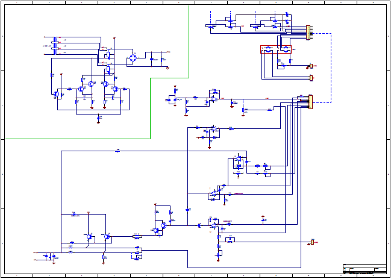Select the bridge rectifier diamond symbol
The image size is (391, 279).
(x=133, y=58)
